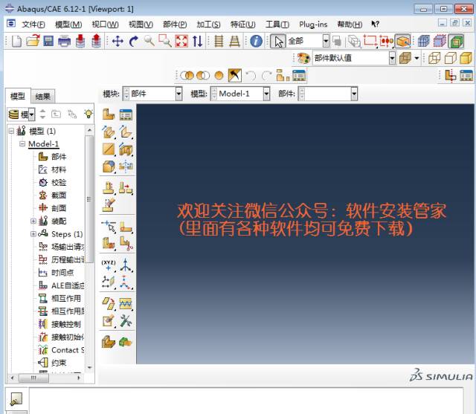Open the 部件默认值 color code dropdown
The image size is (476, 414).
392,58
